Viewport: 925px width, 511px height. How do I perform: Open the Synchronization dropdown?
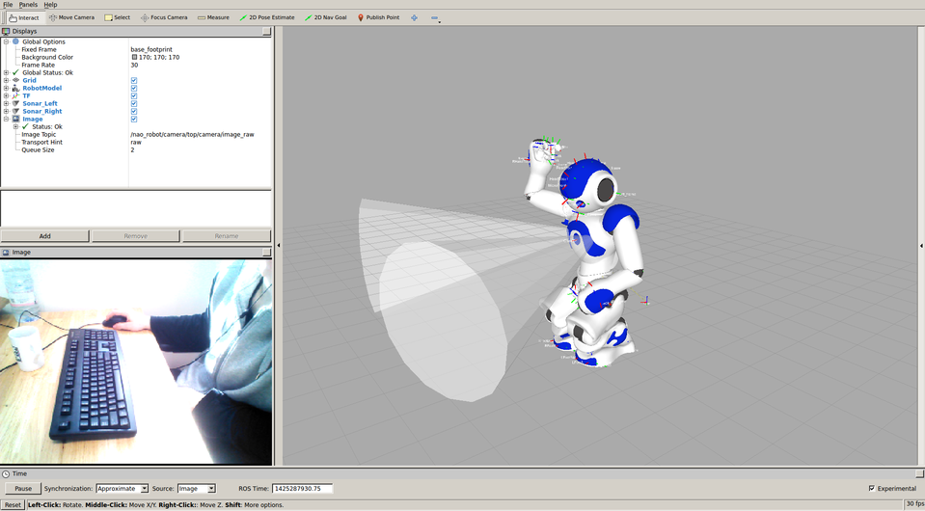point(122,489)
